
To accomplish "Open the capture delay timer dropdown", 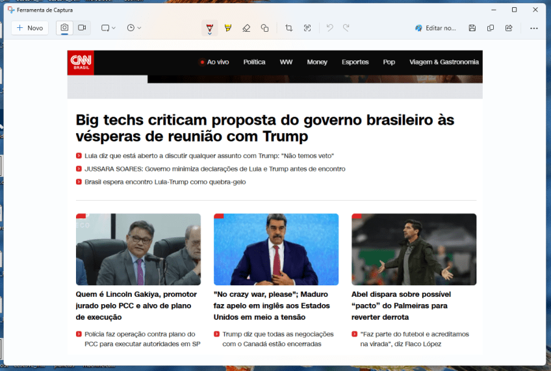I will [134, 28].
